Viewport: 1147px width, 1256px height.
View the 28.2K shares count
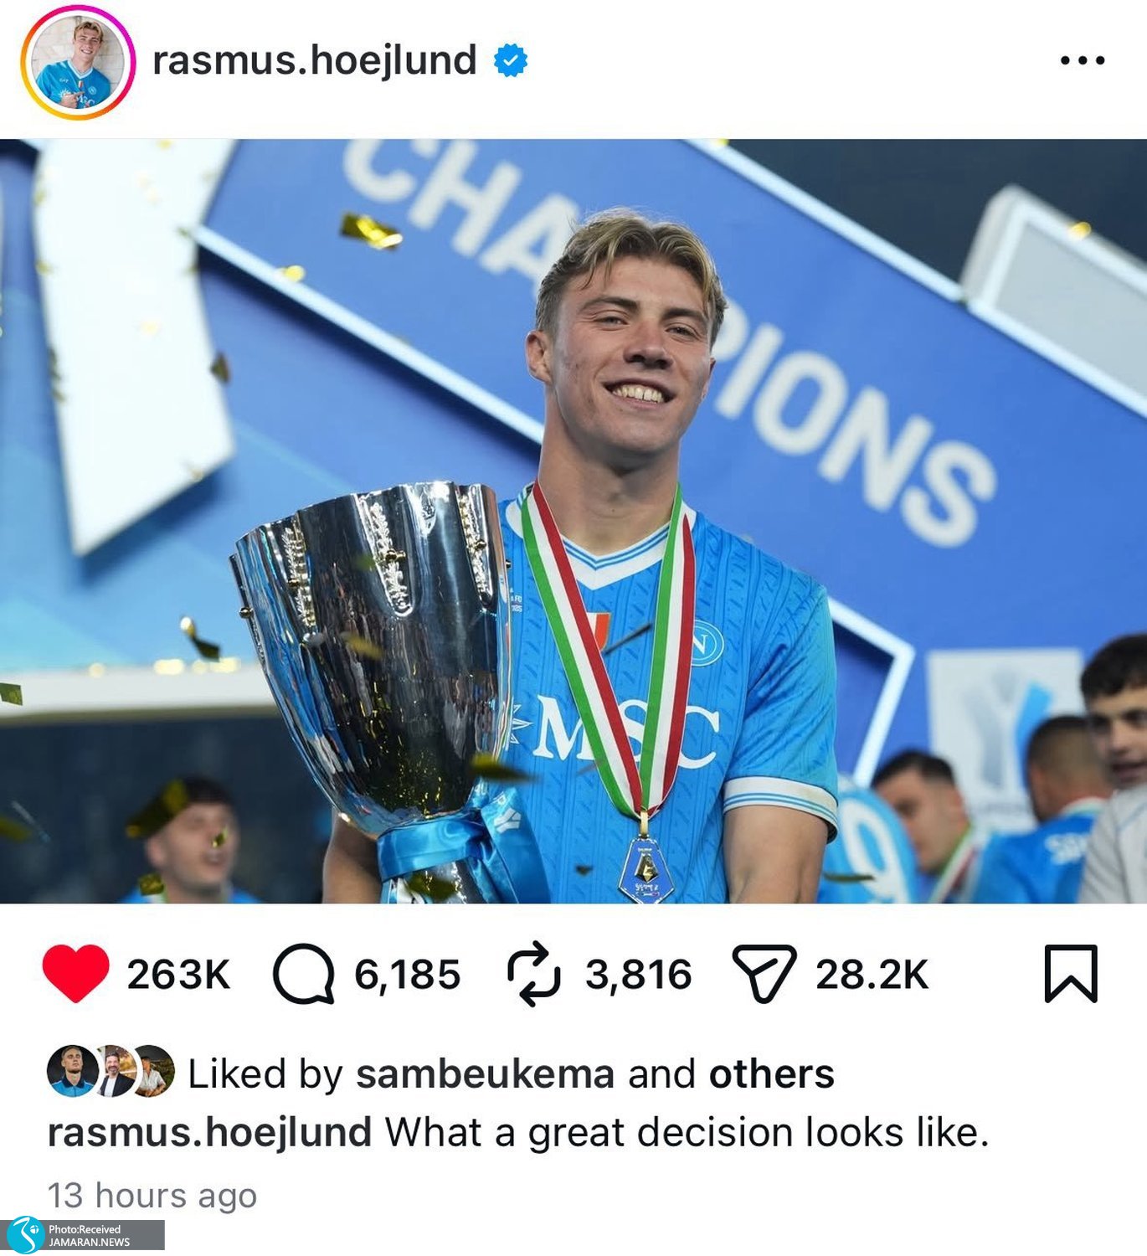[x=872, y=975]
